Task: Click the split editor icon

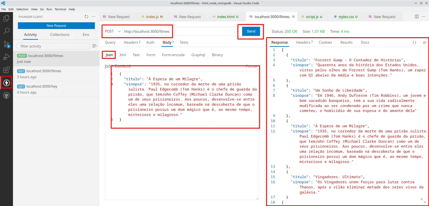Action: (416, 16)
